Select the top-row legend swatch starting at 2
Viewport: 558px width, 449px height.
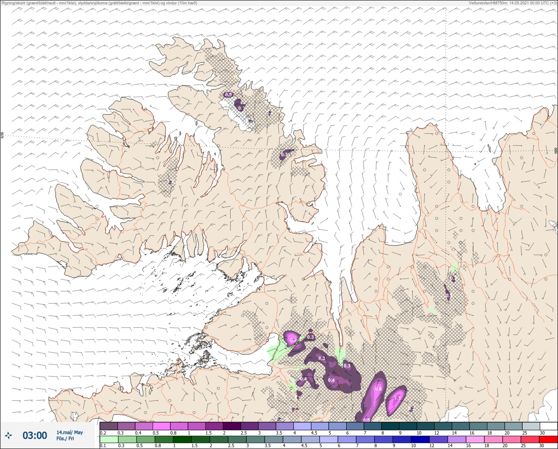tap(231, 426)
